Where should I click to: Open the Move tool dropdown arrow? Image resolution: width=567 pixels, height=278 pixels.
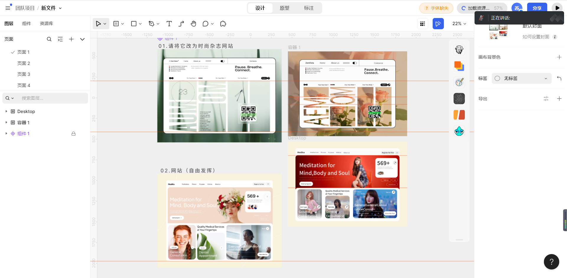(x=105, y=24)
